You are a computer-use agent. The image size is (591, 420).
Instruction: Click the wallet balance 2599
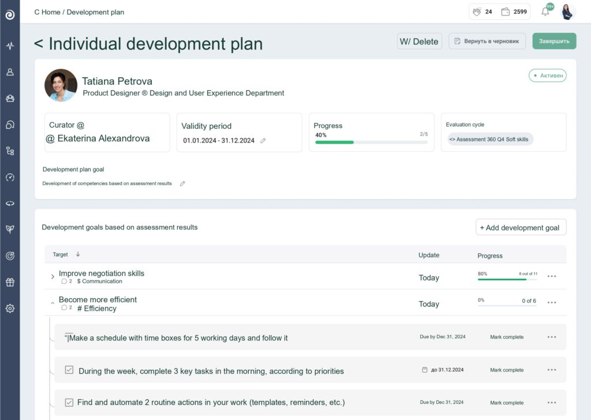point(514,12)
